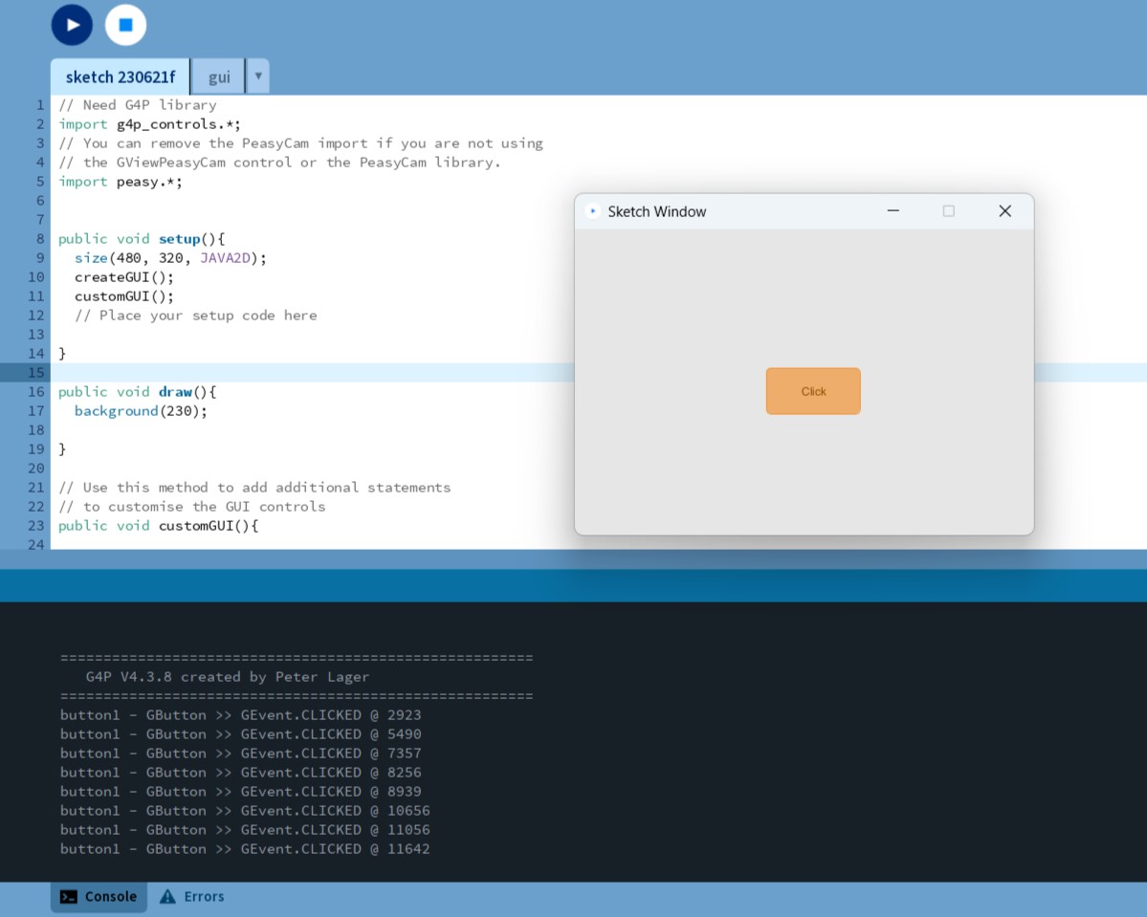The height and width of the screenshot is (917, 1147).
Task: Click line number 8 in the gutter
Action: (x=40, y=239)
